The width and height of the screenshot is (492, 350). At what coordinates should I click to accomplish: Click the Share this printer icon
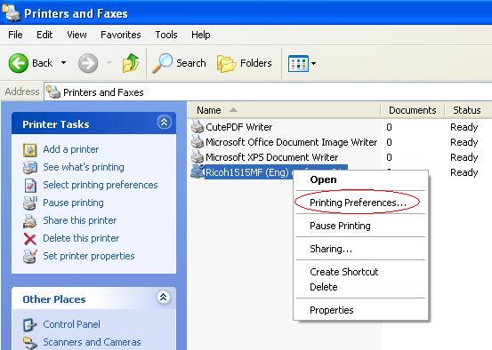pyautogui.click(x=30, y=220)
